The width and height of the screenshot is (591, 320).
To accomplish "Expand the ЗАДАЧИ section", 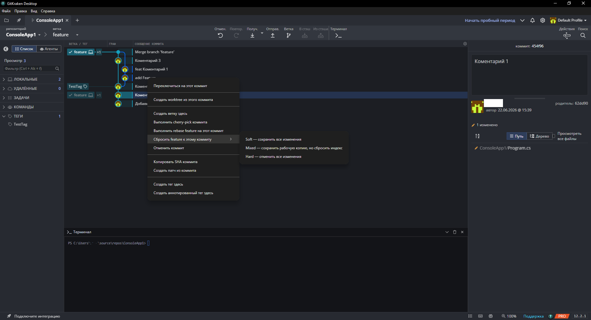I will point(4,98).
